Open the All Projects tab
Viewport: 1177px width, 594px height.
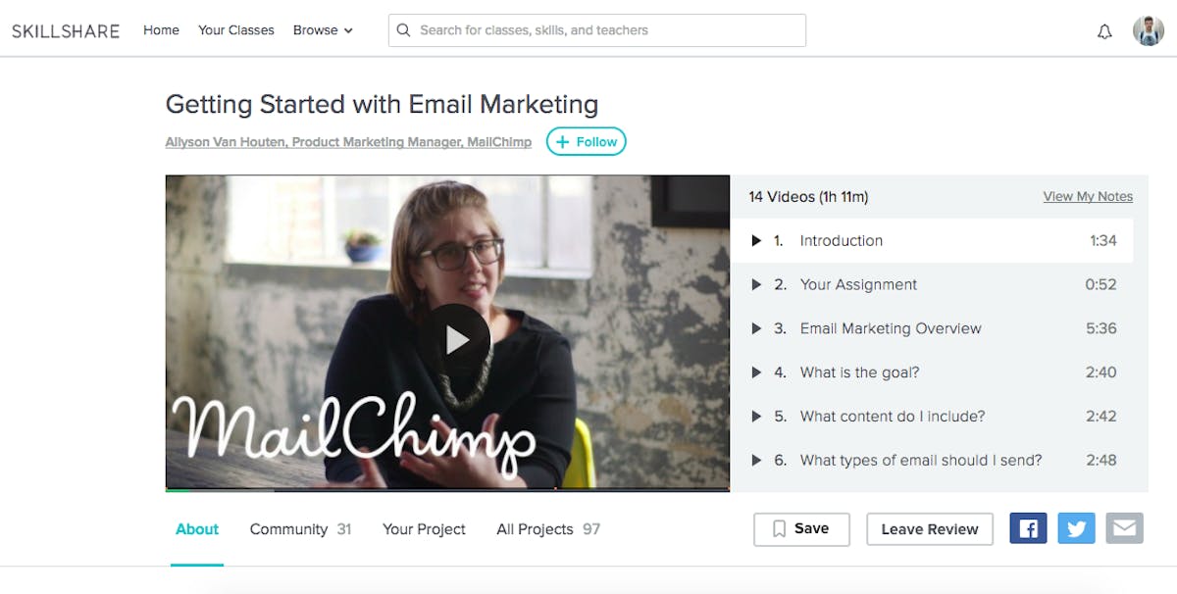(x=547, y=529)
